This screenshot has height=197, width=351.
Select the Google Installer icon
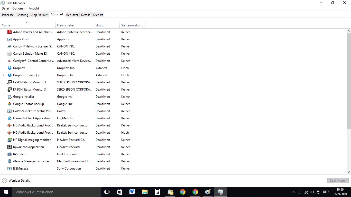click(x=10, y=97)
